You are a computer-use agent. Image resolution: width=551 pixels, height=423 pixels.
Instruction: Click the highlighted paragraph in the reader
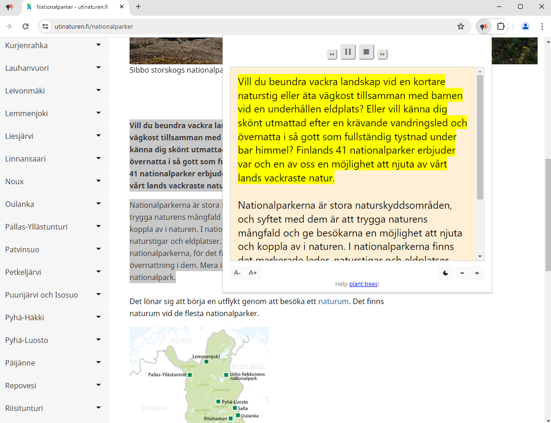[353, 130]
